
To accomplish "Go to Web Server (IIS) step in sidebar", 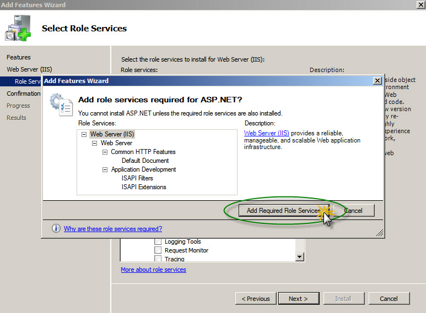I will point(29,69).
